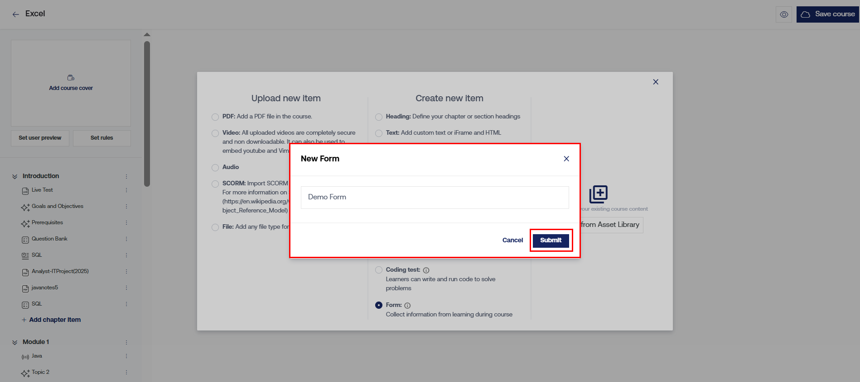Collapse the Introduction chapter

click(x=15, y=176)
